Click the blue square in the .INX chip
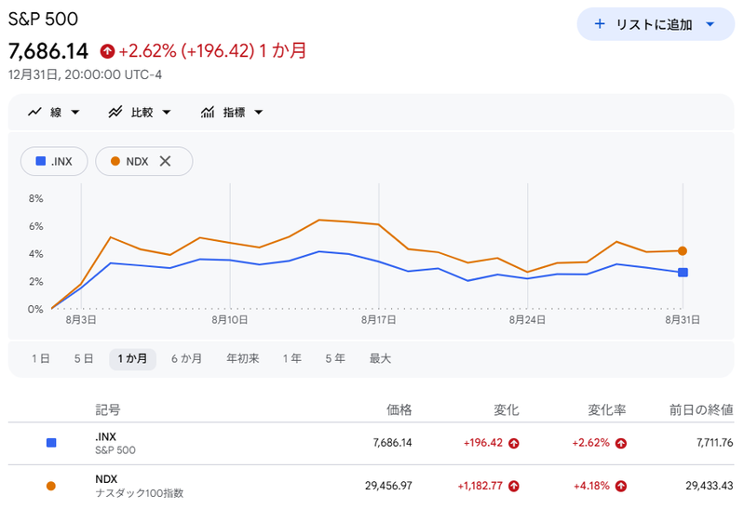 [41, 161]
